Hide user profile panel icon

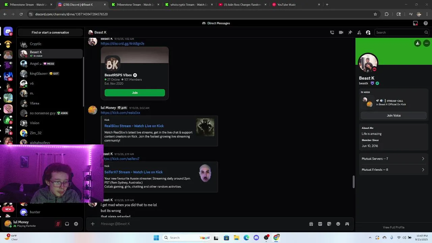[368, 32]
